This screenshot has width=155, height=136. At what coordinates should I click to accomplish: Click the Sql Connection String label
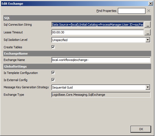point(18,25)
